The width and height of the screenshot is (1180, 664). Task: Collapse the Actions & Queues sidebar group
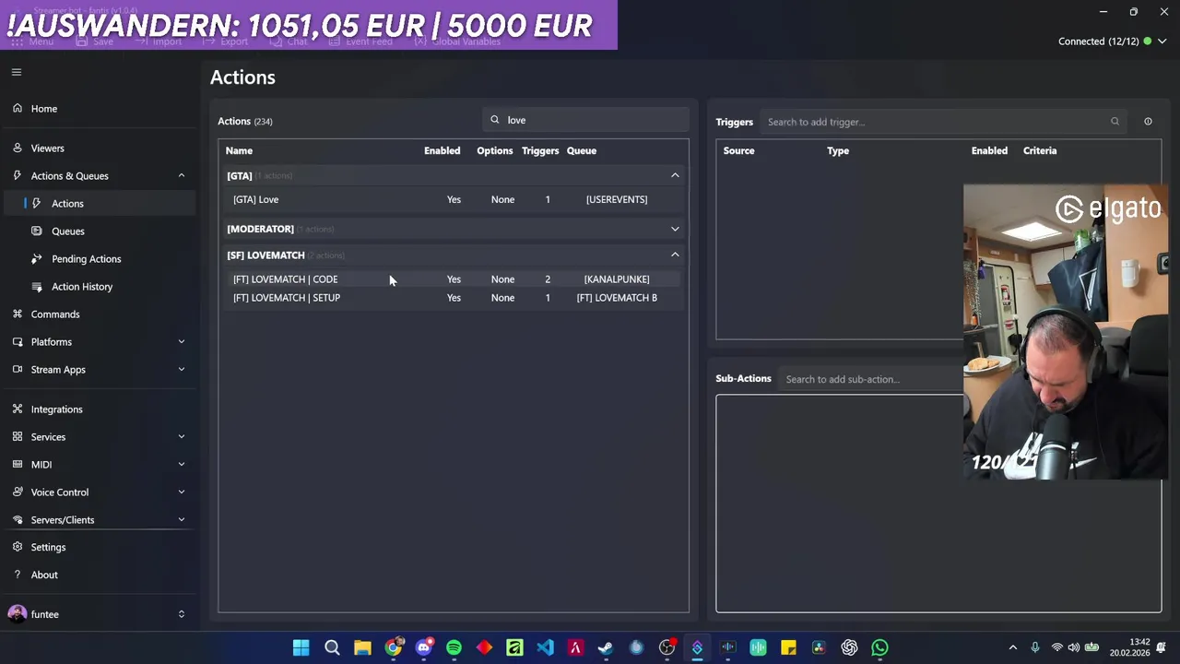coord(181,176)
